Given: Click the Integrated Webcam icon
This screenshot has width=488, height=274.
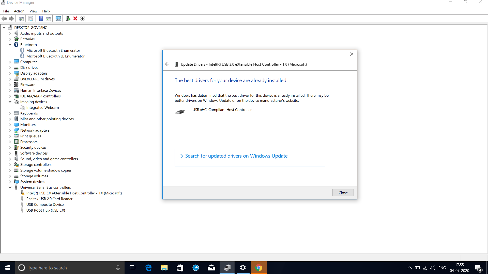Looking at the screenshot, I should coord(22,108).
